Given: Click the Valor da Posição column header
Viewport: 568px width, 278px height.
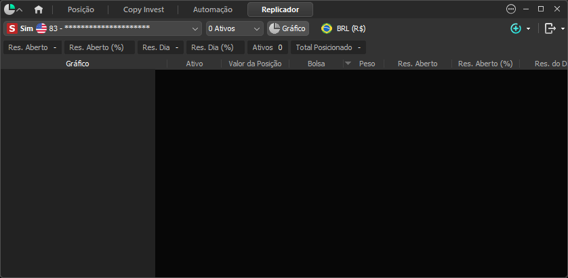Looking at the screenshot, I should tap(255, 64).
